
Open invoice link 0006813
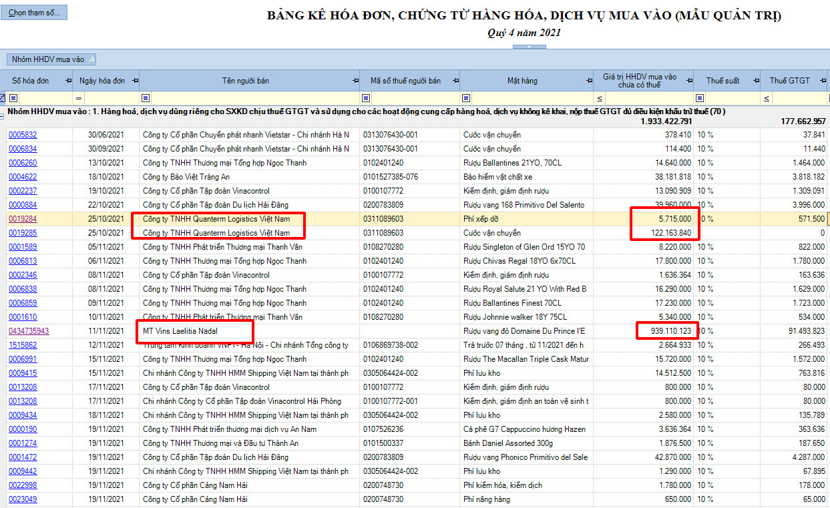coord(23,260)
